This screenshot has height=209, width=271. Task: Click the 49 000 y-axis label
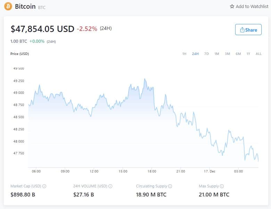[x=19, y=93]
